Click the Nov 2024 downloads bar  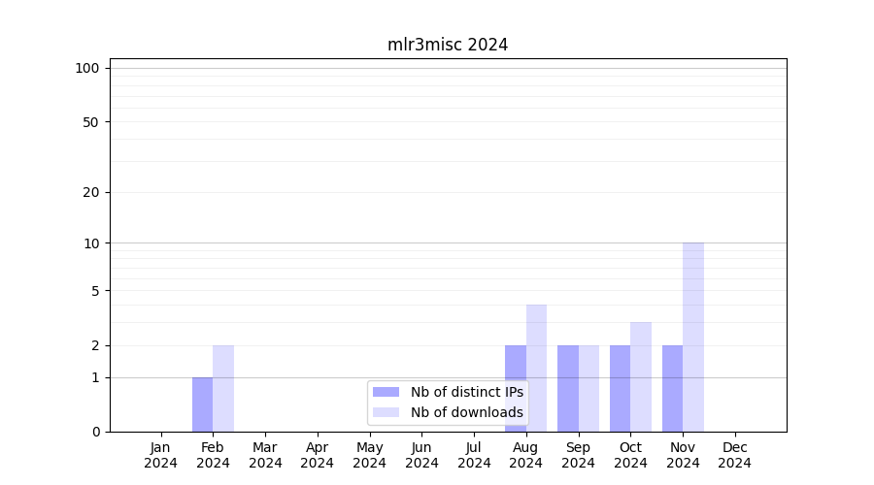tap(693, 337)
